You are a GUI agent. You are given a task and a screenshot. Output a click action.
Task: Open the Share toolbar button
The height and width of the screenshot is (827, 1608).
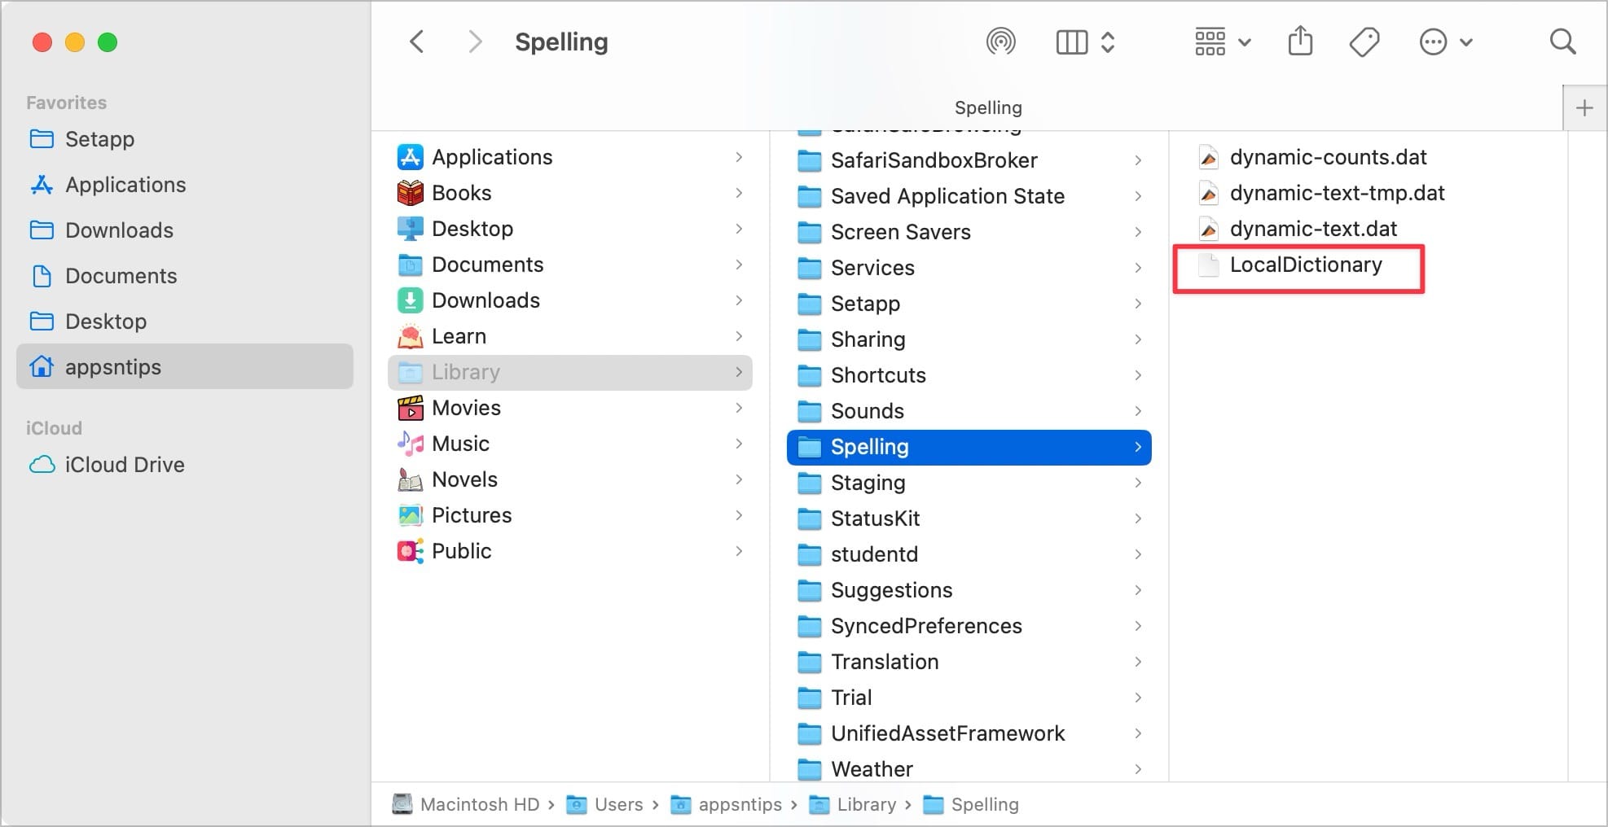(x=1300, y=42)
